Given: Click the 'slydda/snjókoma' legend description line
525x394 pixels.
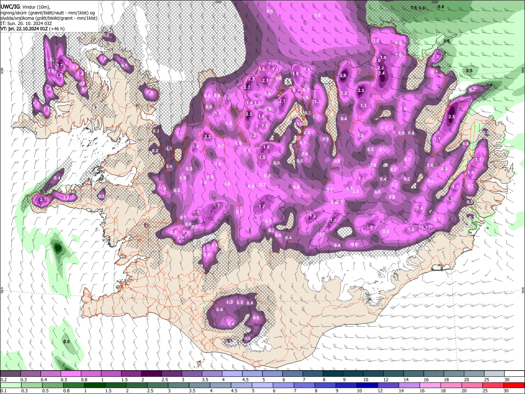Looking at the screenshot, I should (x=49, y=18).
